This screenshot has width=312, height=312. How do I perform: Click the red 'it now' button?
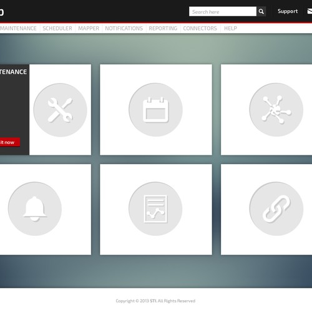(x=10, y=142)
